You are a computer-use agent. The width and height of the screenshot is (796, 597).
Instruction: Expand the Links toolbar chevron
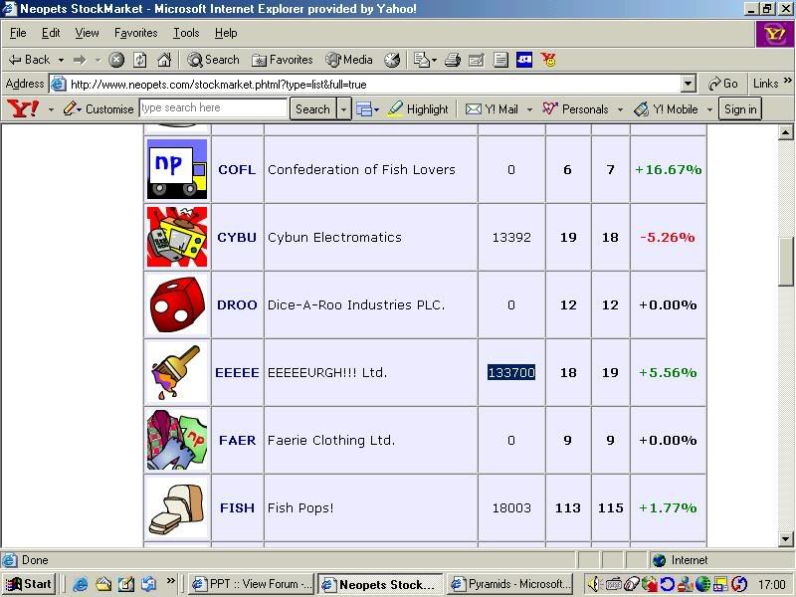point(787,81)
